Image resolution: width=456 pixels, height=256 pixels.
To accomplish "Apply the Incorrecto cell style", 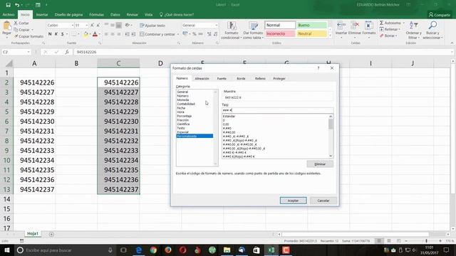I will click(280, 33).
